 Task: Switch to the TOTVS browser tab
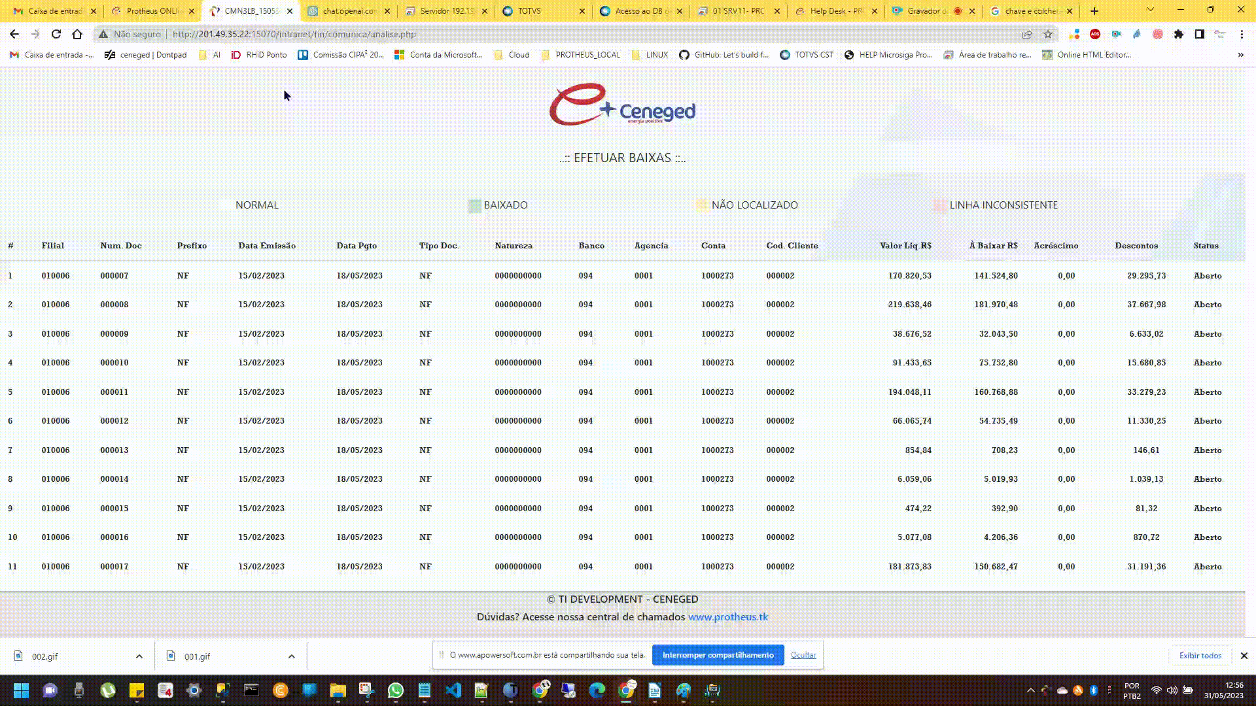coord(530,11)
